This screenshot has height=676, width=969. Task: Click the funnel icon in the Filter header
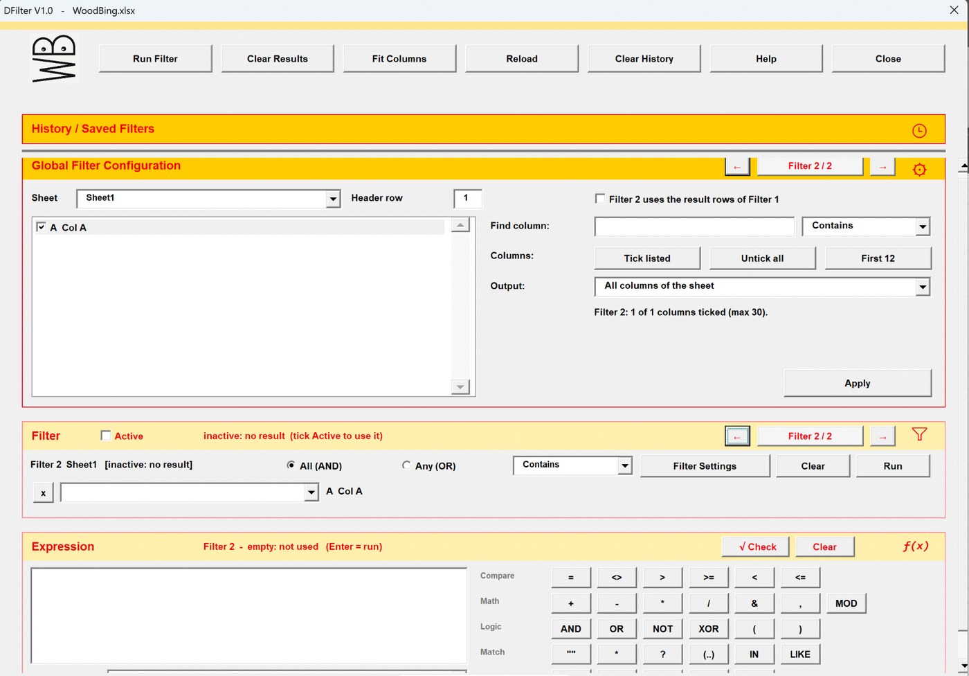919,434
